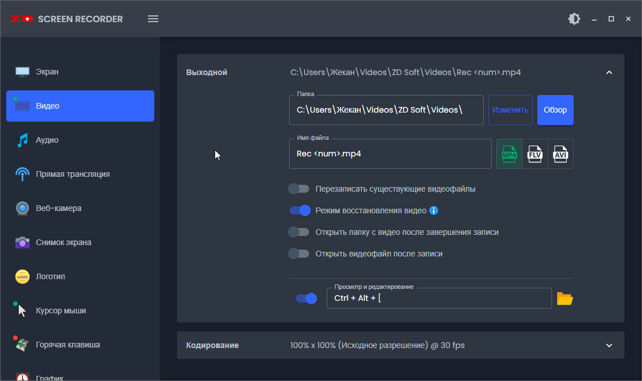Toggle the theme brightness icon
The width and height of the screenshot is (642, 381).
point(574,19)
